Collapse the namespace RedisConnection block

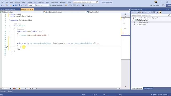click(x=10, y=20)
